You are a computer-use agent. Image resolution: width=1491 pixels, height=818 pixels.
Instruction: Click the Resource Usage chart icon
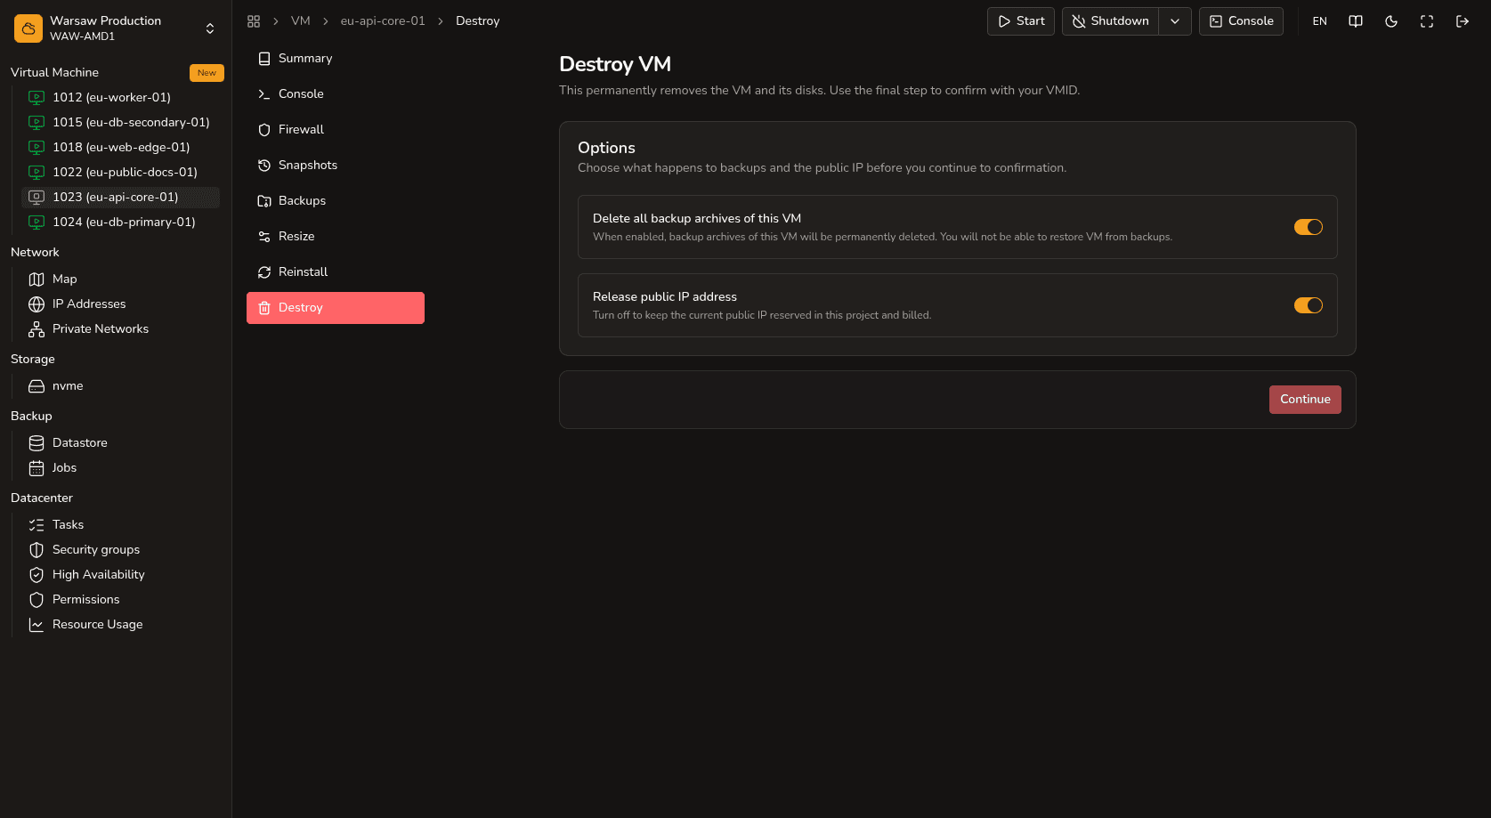(x=36, y=625)
